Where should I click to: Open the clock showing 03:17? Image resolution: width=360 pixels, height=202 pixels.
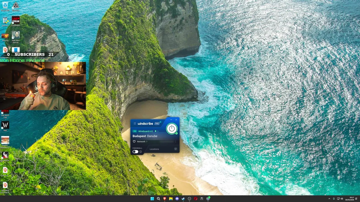click(x=350, y=199)
